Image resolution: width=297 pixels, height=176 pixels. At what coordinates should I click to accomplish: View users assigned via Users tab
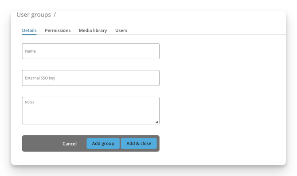(121, 31)
